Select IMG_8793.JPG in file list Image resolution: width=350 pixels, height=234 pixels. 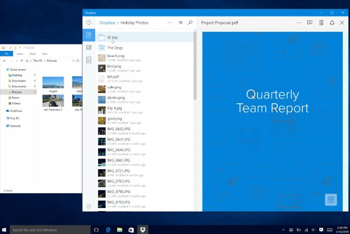click(x=145, y=204)
